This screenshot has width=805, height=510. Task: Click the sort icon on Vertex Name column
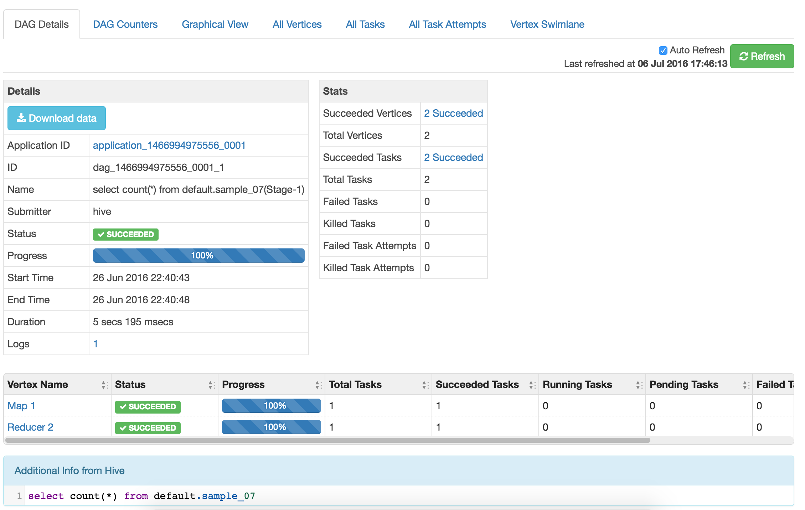point(103,384)
